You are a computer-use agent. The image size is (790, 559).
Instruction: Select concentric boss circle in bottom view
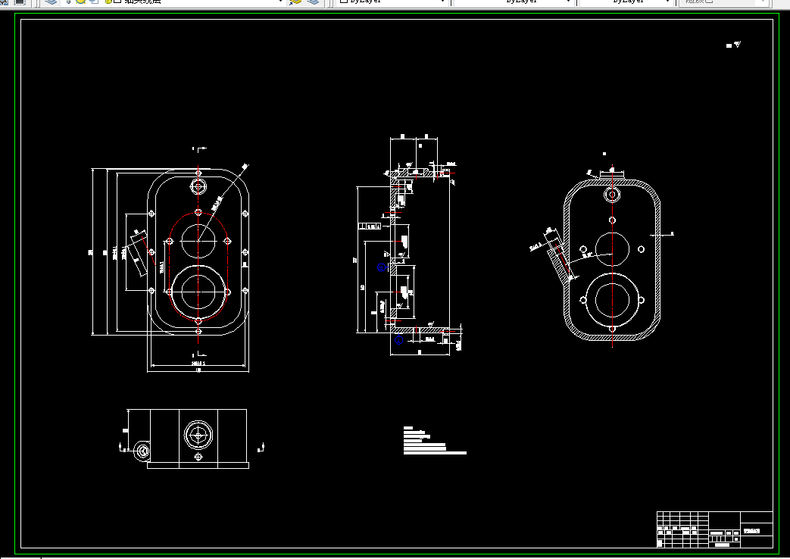[198, 436]
